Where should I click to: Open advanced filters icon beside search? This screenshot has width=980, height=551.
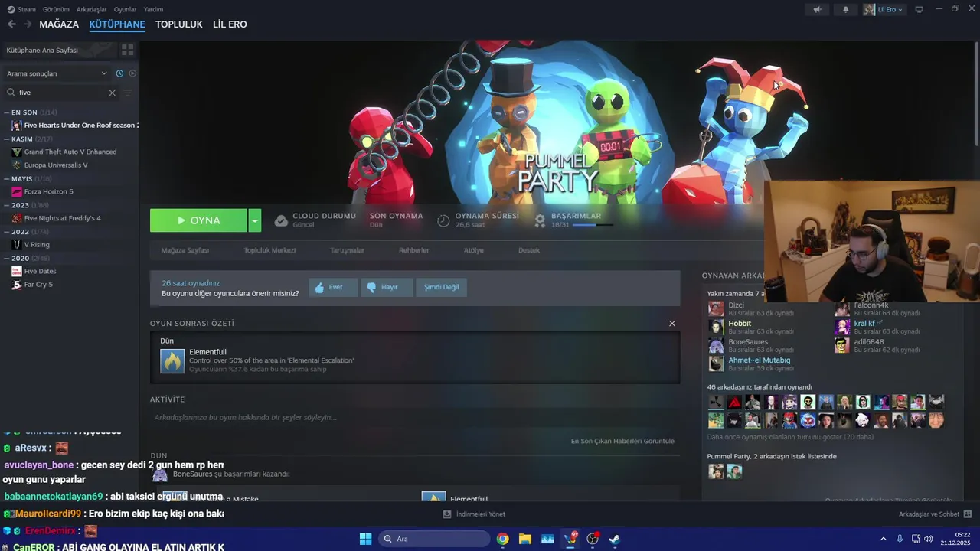(128, 93)
